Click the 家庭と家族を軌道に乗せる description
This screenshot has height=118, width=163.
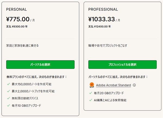(22, 46)
